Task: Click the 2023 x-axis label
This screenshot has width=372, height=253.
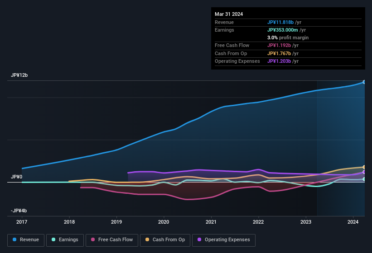Action: [x=306, y=222]
